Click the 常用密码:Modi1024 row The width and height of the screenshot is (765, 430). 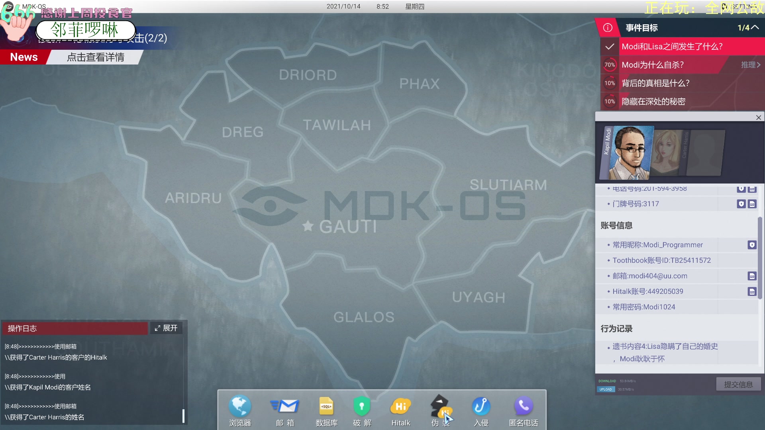click(677, 307)
